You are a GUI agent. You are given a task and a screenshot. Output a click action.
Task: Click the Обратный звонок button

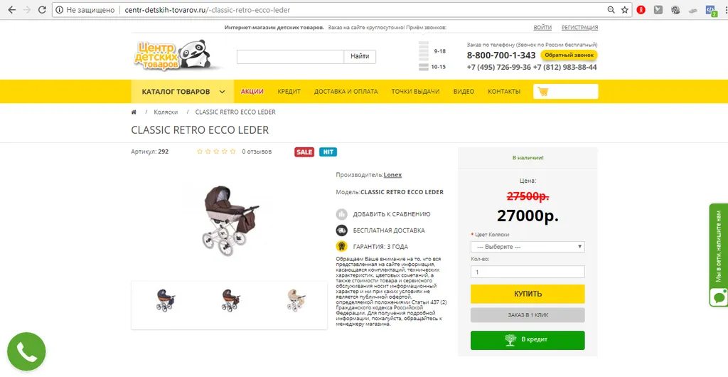tap(569, 55)
